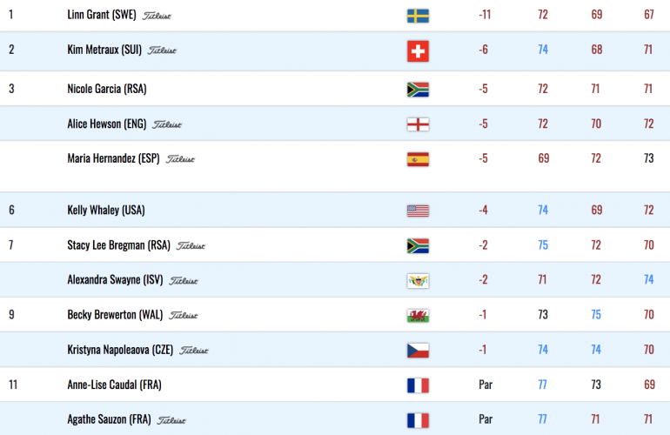Click France flag in Anne-Lise Caudal row
The height and width of the screenshot is (435, 670).
tap(418, 385)
